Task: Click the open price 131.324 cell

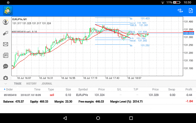Action: coord(99,95)
